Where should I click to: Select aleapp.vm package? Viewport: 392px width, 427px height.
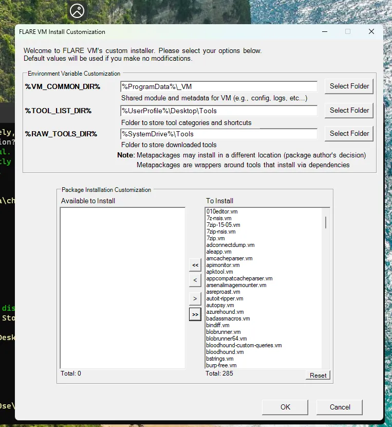coord(219,252)
